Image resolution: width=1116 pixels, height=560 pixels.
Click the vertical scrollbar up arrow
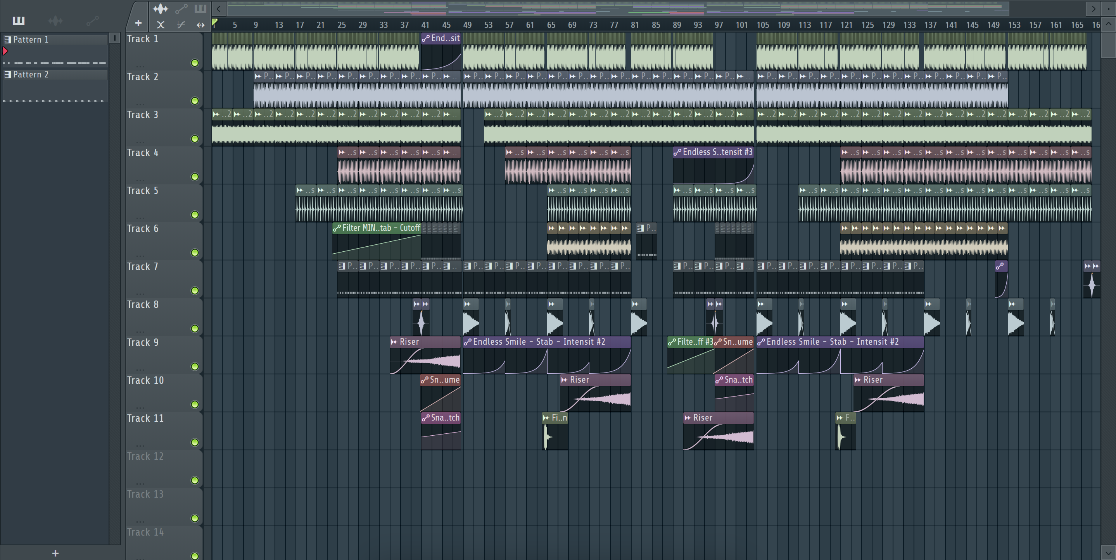click(x=1108, y=24)
